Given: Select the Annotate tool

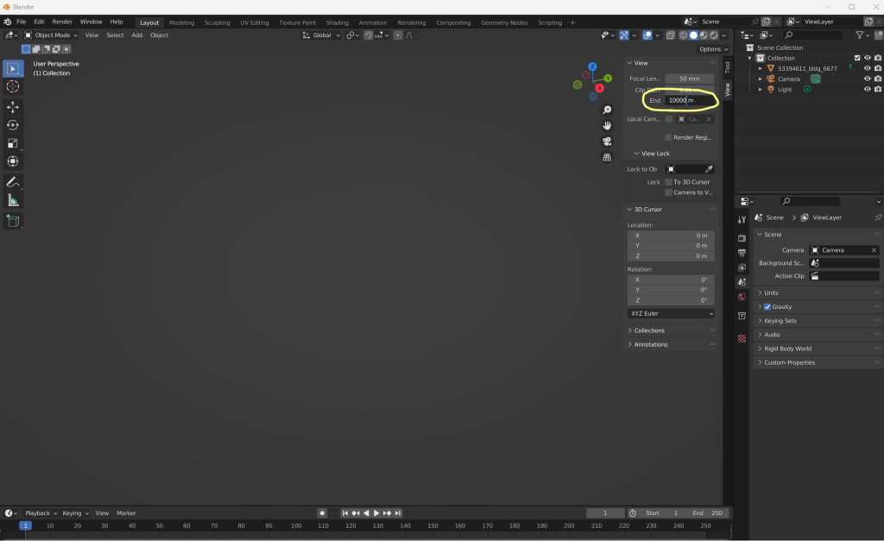Looking at the screenshot, I should point(13,182).
